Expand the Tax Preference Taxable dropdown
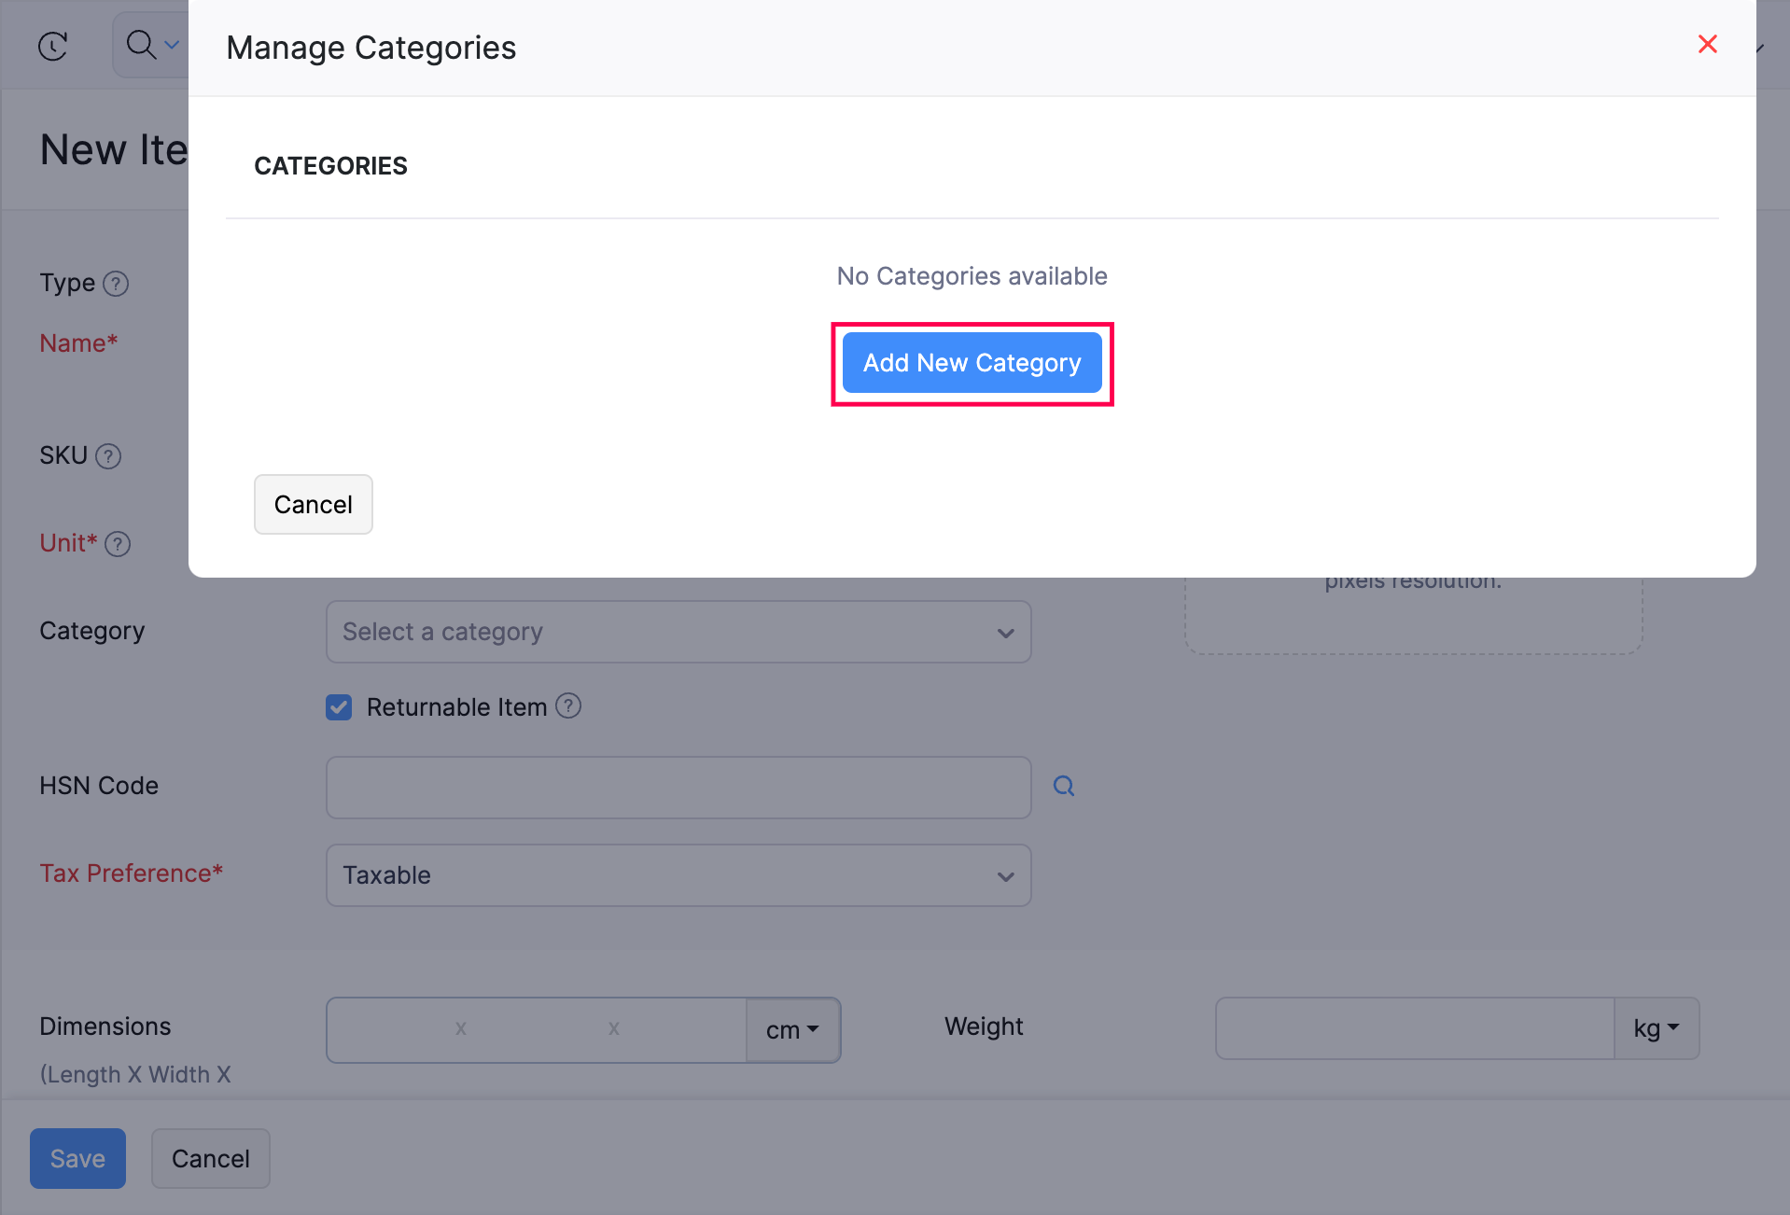Image resolution: width=1790 pixels, height=1215 pixels. coord(678,875)
